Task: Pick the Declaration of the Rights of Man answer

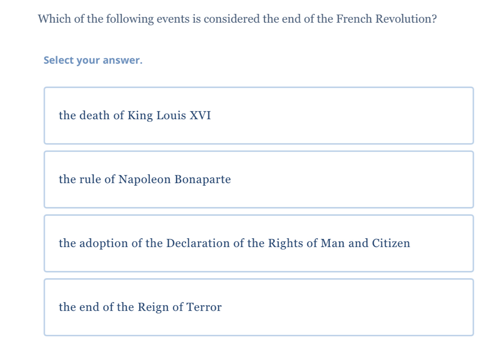Action: pos(234,243)
